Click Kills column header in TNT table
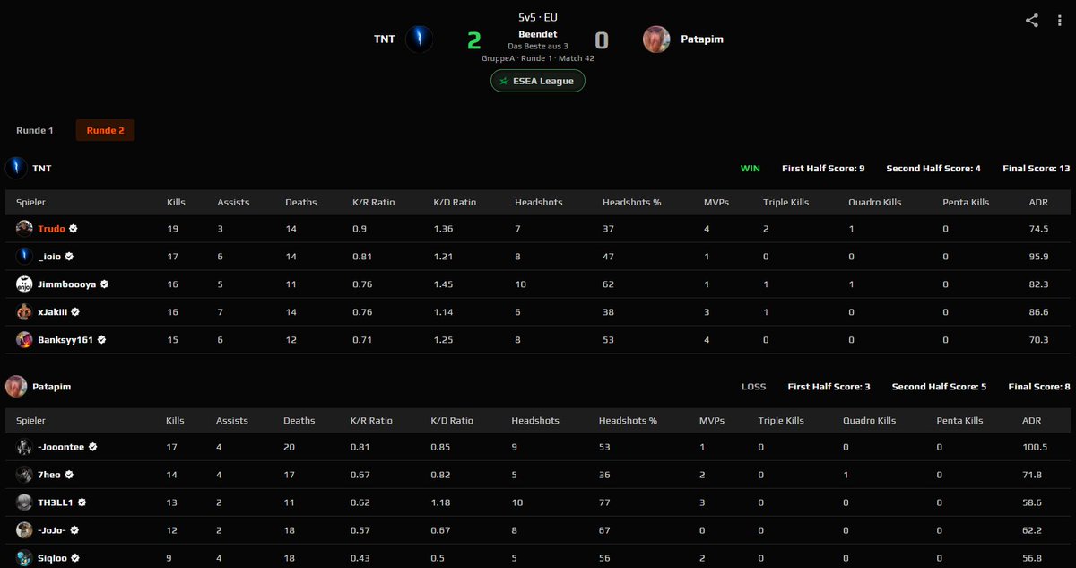 point(178,202)
